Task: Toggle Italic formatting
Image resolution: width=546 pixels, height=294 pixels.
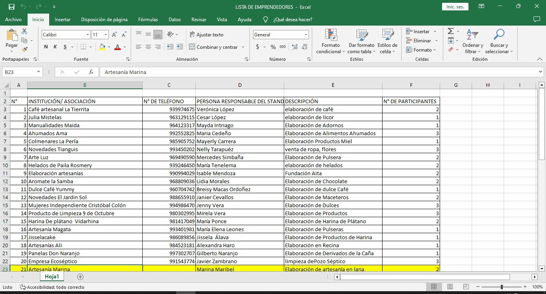Action: click(55, 47)
